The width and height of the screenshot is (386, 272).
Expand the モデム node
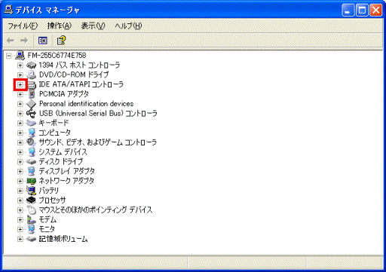(20, 219)
